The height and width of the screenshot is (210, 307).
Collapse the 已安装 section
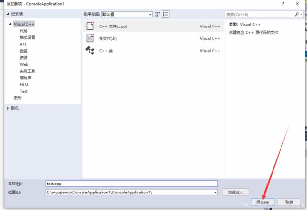(8, 14)
